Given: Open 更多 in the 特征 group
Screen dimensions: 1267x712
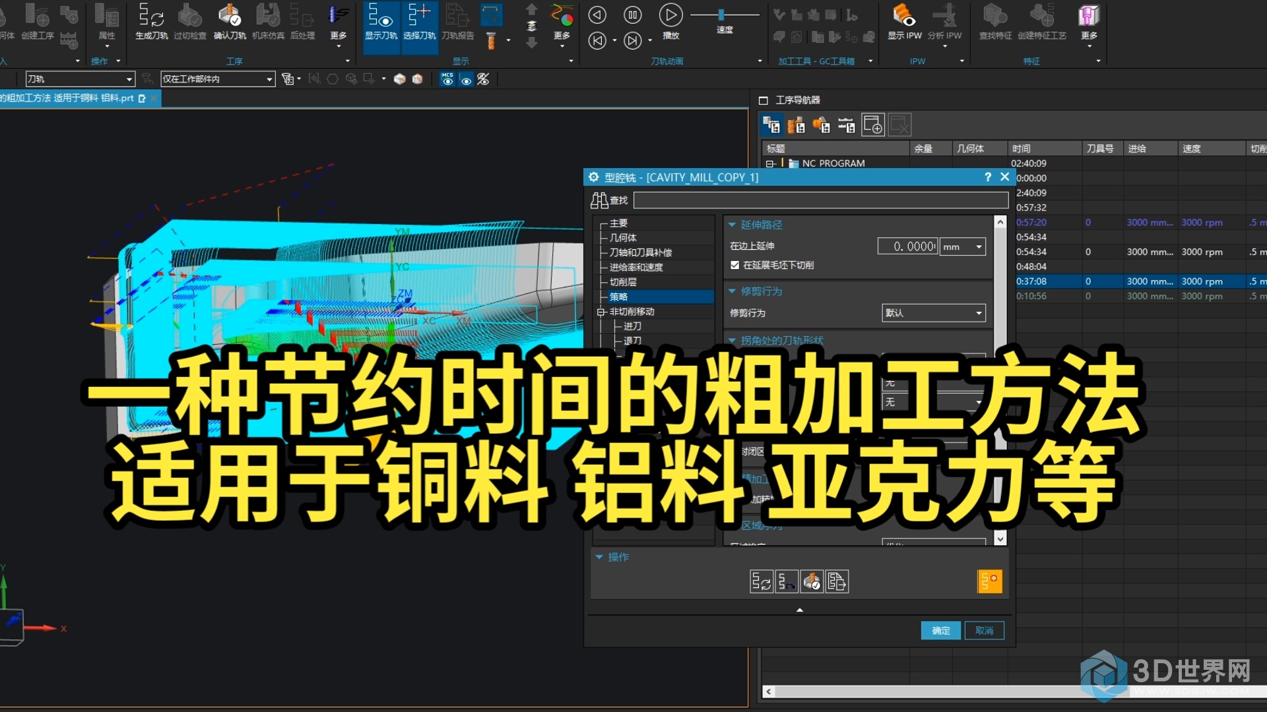Looking at the screenshot, I should click(x=1089, y=25).
